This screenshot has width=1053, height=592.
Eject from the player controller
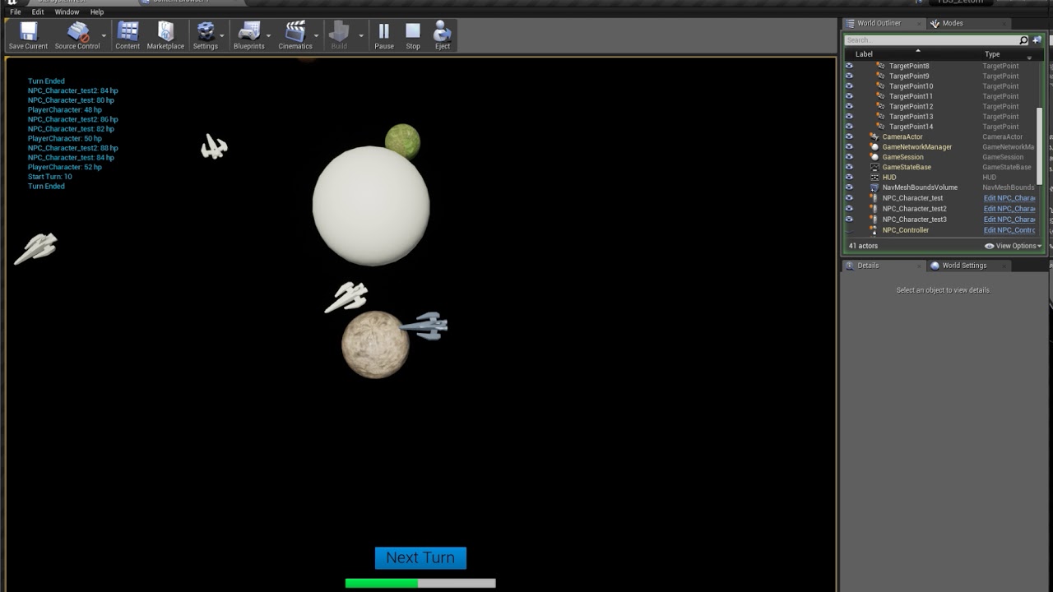(443, 35)
